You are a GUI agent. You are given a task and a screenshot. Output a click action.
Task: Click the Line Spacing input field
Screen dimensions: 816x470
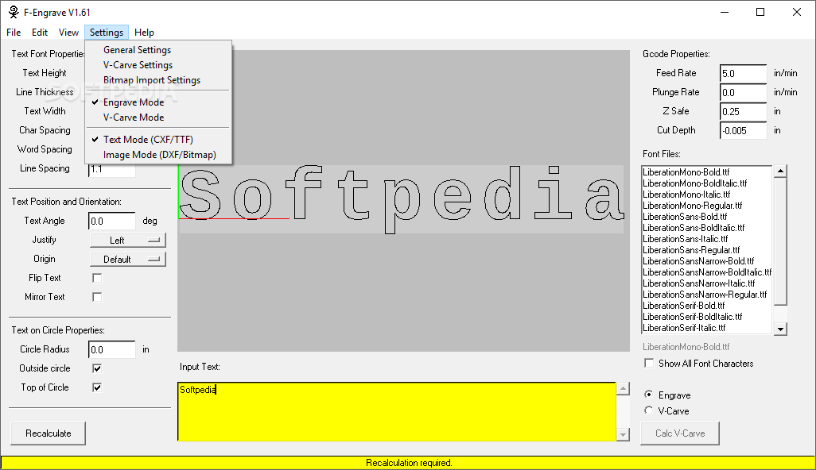(112, 170)
